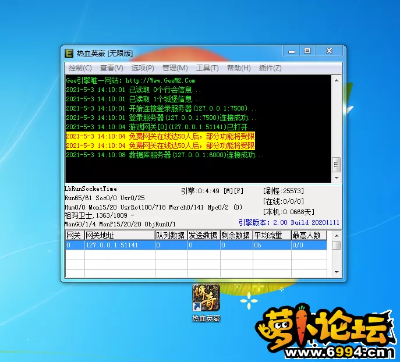Click the 队列数据 column header
400x362 pixels.
tap(171, 235)
